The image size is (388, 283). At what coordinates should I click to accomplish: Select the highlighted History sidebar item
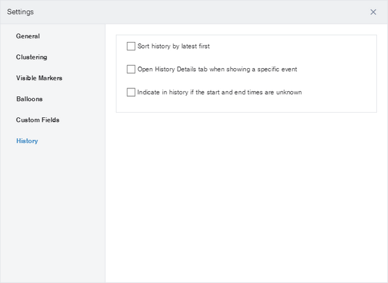pos(27,141)
